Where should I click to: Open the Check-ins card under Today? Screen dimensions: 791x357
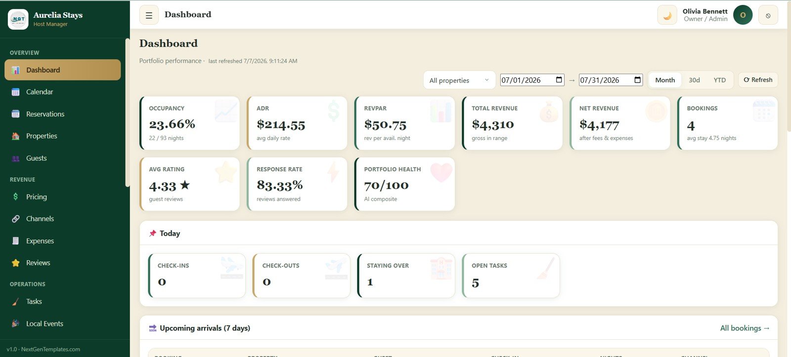click(x=197, y=276)
